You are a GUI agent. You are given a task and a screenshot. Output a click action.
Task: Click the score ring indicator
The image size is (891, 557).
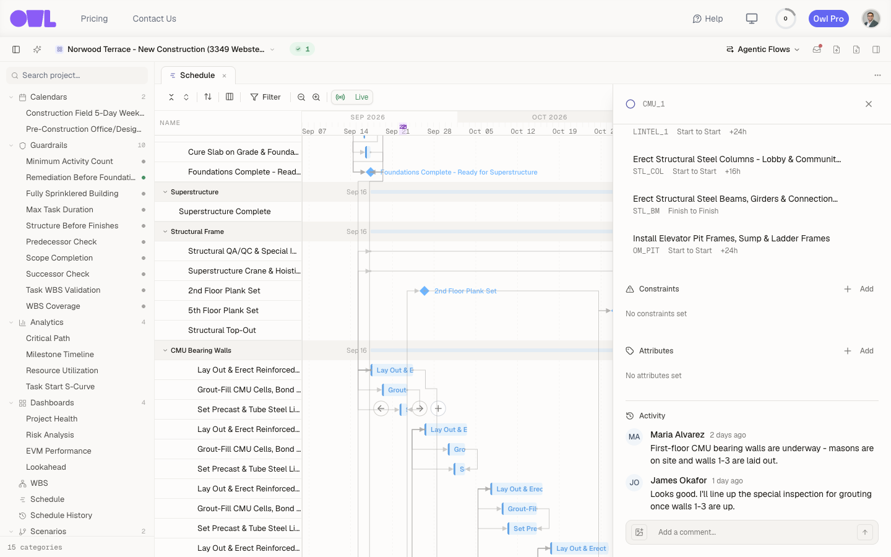click(x=786, y=19)
